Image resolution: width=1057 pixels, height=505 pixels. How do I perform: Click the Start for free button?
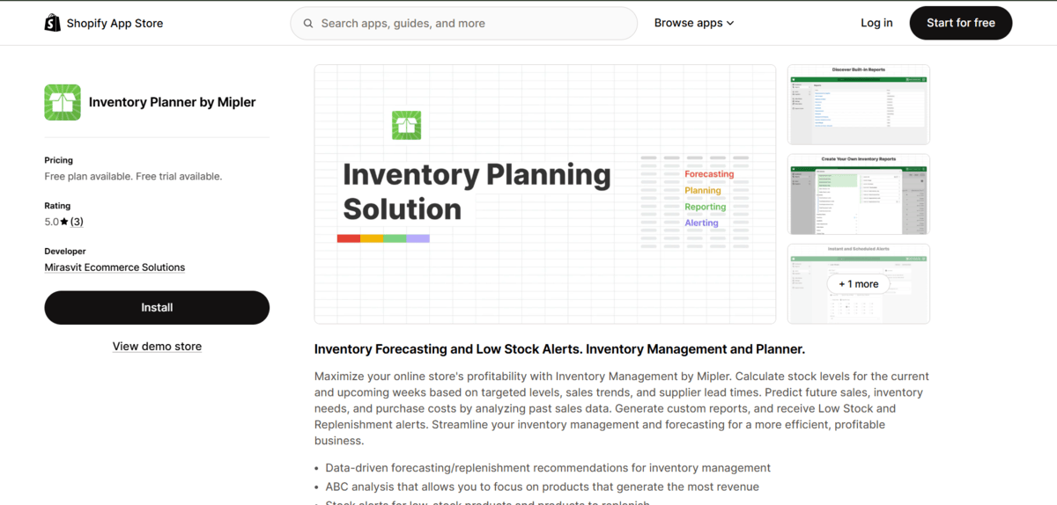[x=961, y=23]
